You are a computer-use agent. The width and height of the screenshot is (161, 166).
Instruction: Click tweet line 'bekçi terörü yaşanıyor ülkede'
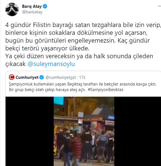pos(47,48)
